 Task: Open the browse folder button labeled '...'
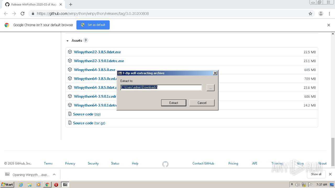(210, 87)
